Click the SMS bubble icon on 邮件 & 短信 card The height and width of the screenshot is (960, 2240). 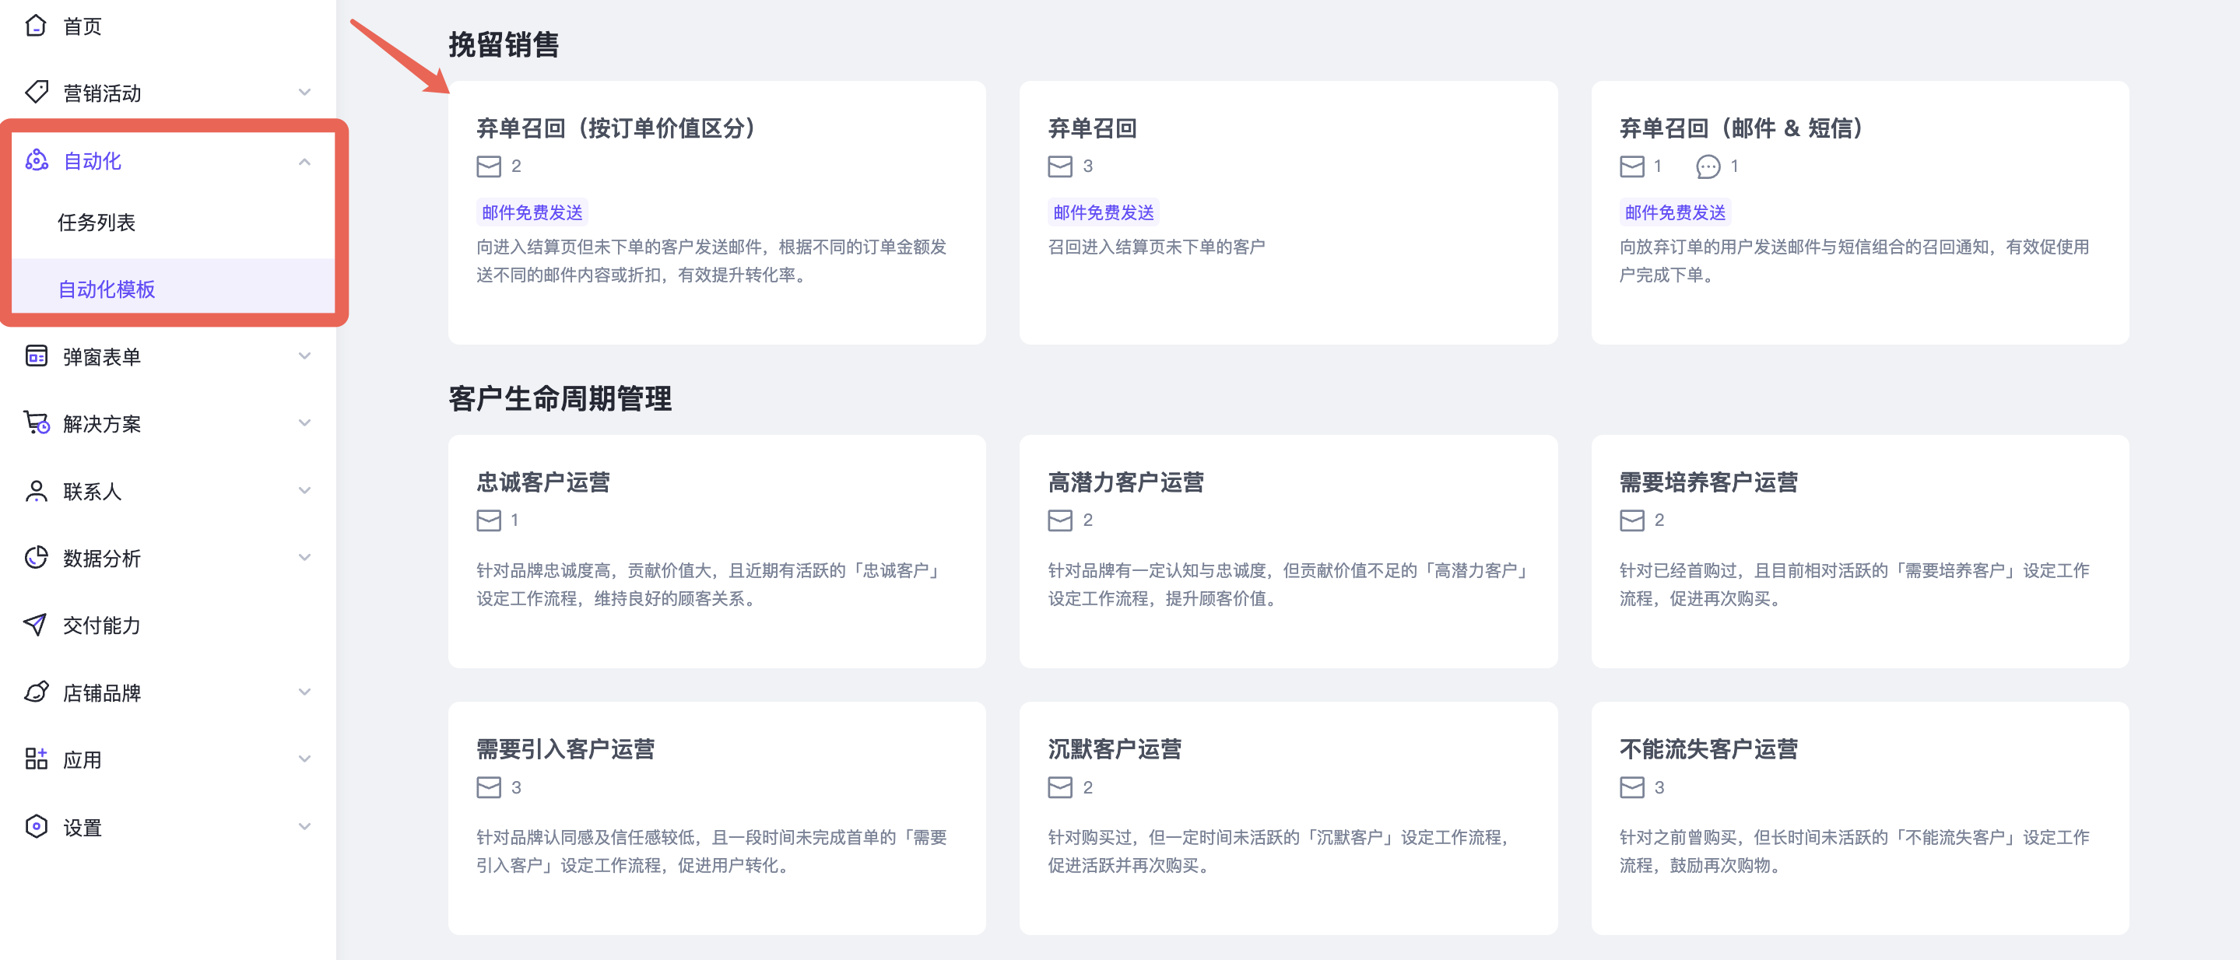click(1707, 166)
